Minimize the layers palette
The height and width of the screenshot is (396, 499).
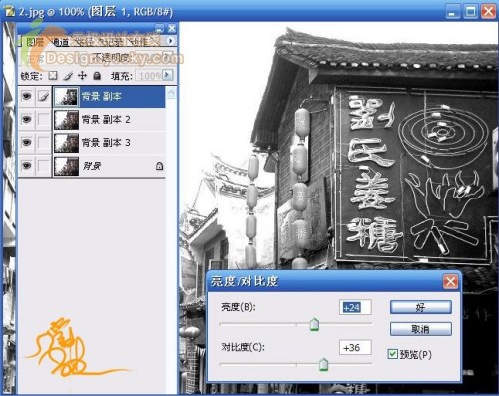tap(160, 29)
